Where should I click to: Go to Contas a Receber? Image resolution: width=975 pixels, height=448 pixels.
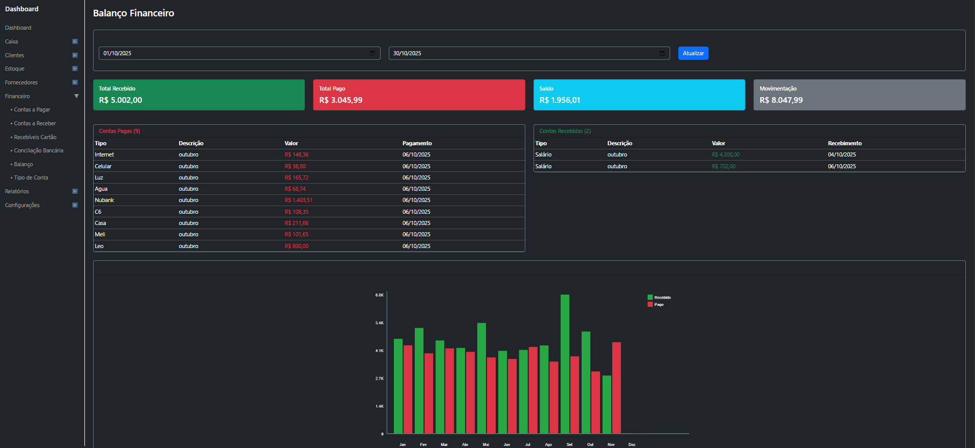tap(35, 123)
